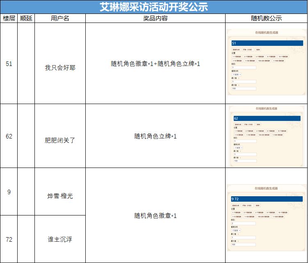Click the 最小值 input field in the 62 generator
This screenshot has height=263, width=308.
click(245, 154)
